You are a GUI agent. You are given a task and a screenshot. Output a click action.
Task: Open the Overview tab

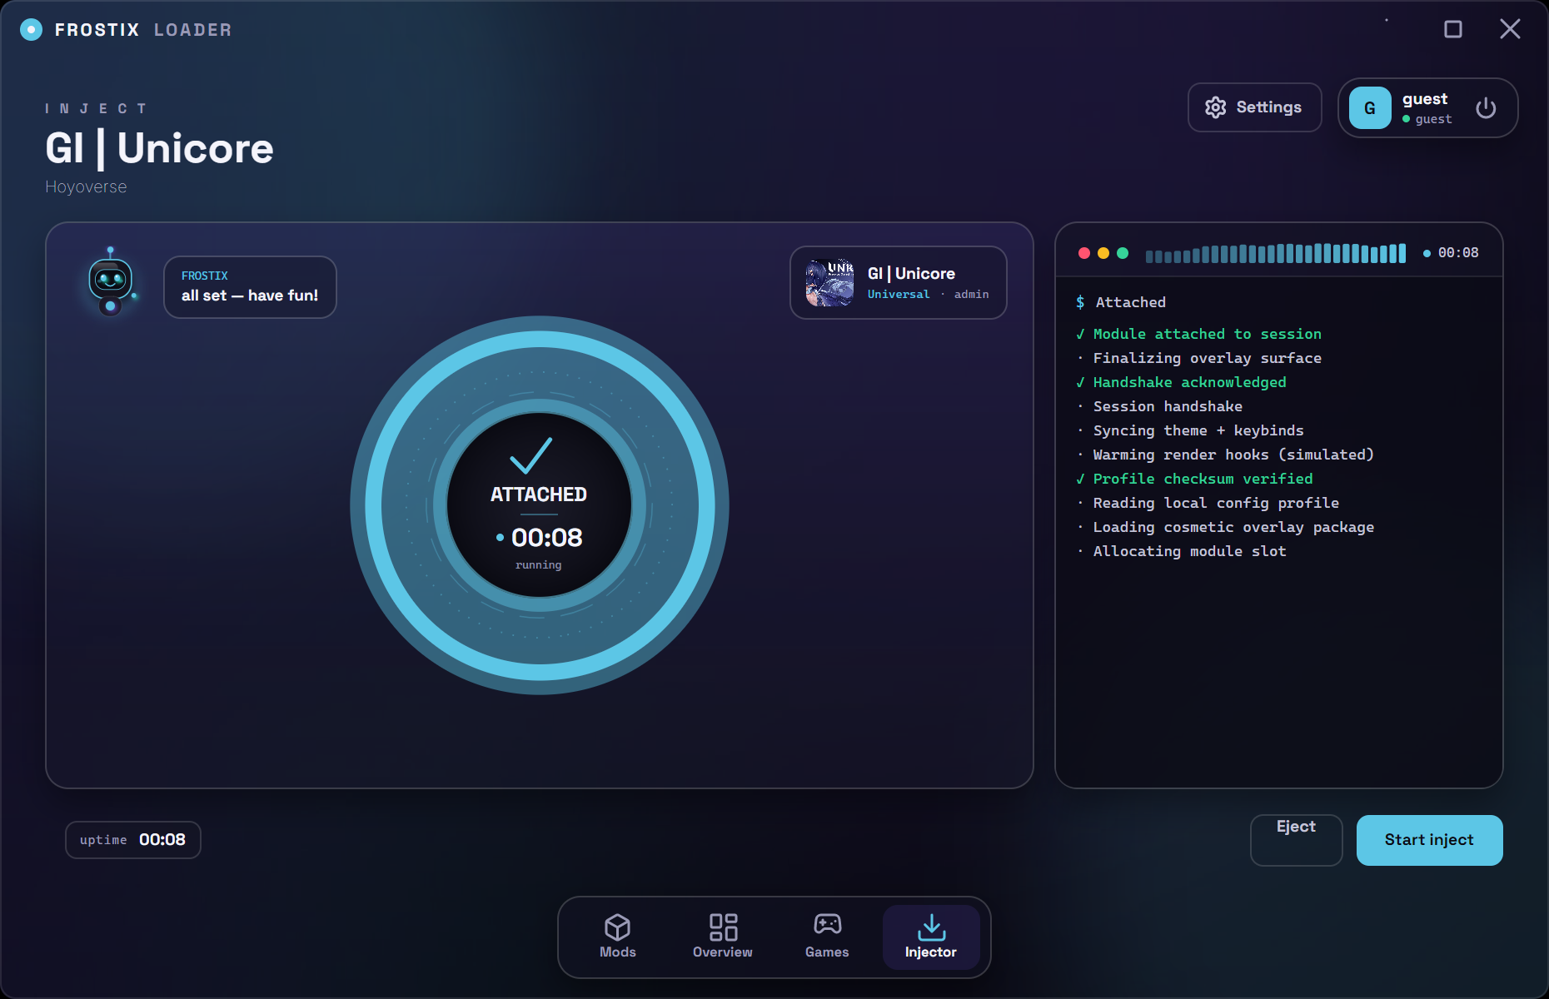pyautogui.click(x=723, y=937)
